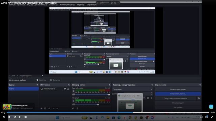
Task: Open the Справка menu
Action: (92, 5)
